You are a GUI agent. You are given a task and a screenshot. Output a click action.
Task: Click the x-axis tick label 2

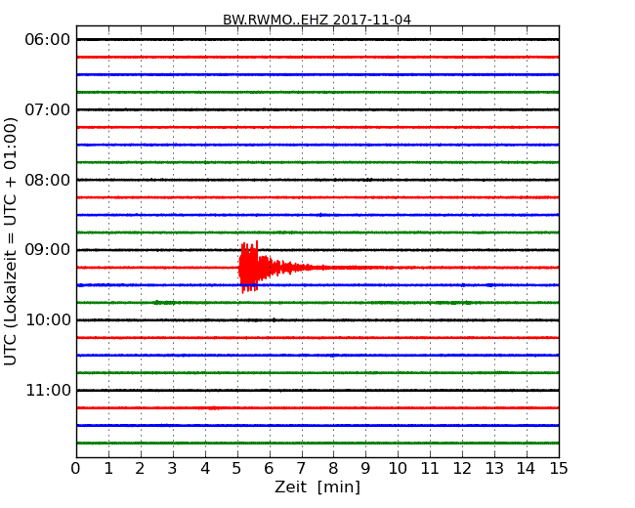click(x=140, y=468)
